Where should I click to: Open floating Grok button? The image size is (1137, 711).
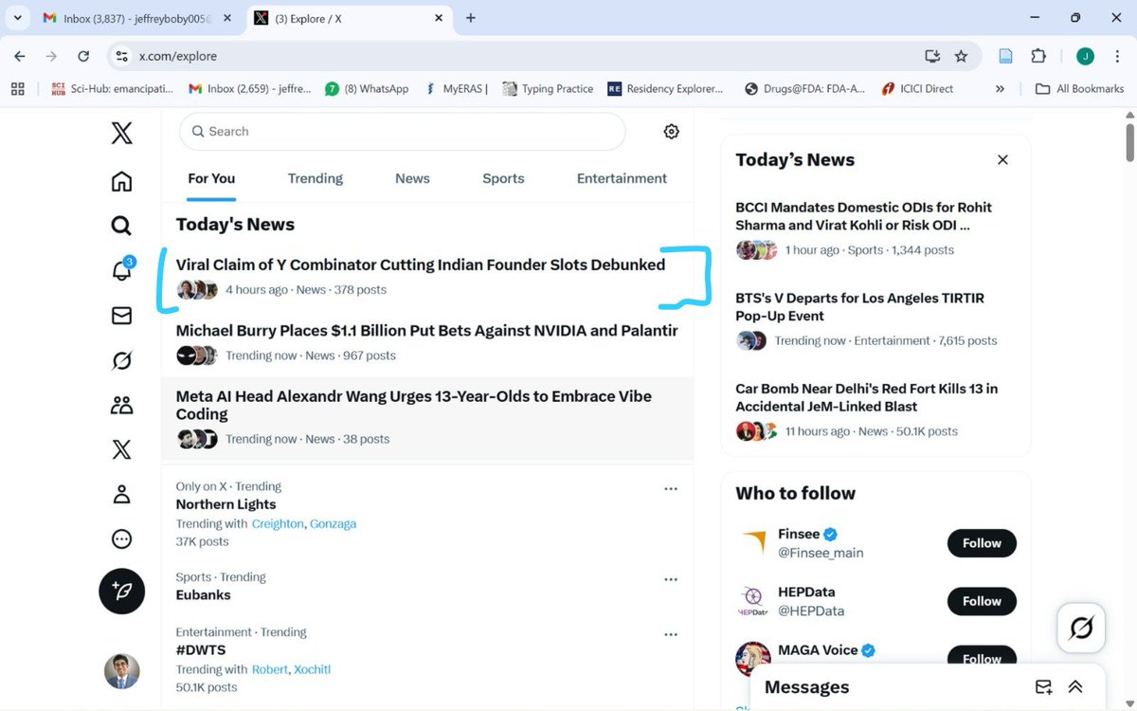(1081, 628)
